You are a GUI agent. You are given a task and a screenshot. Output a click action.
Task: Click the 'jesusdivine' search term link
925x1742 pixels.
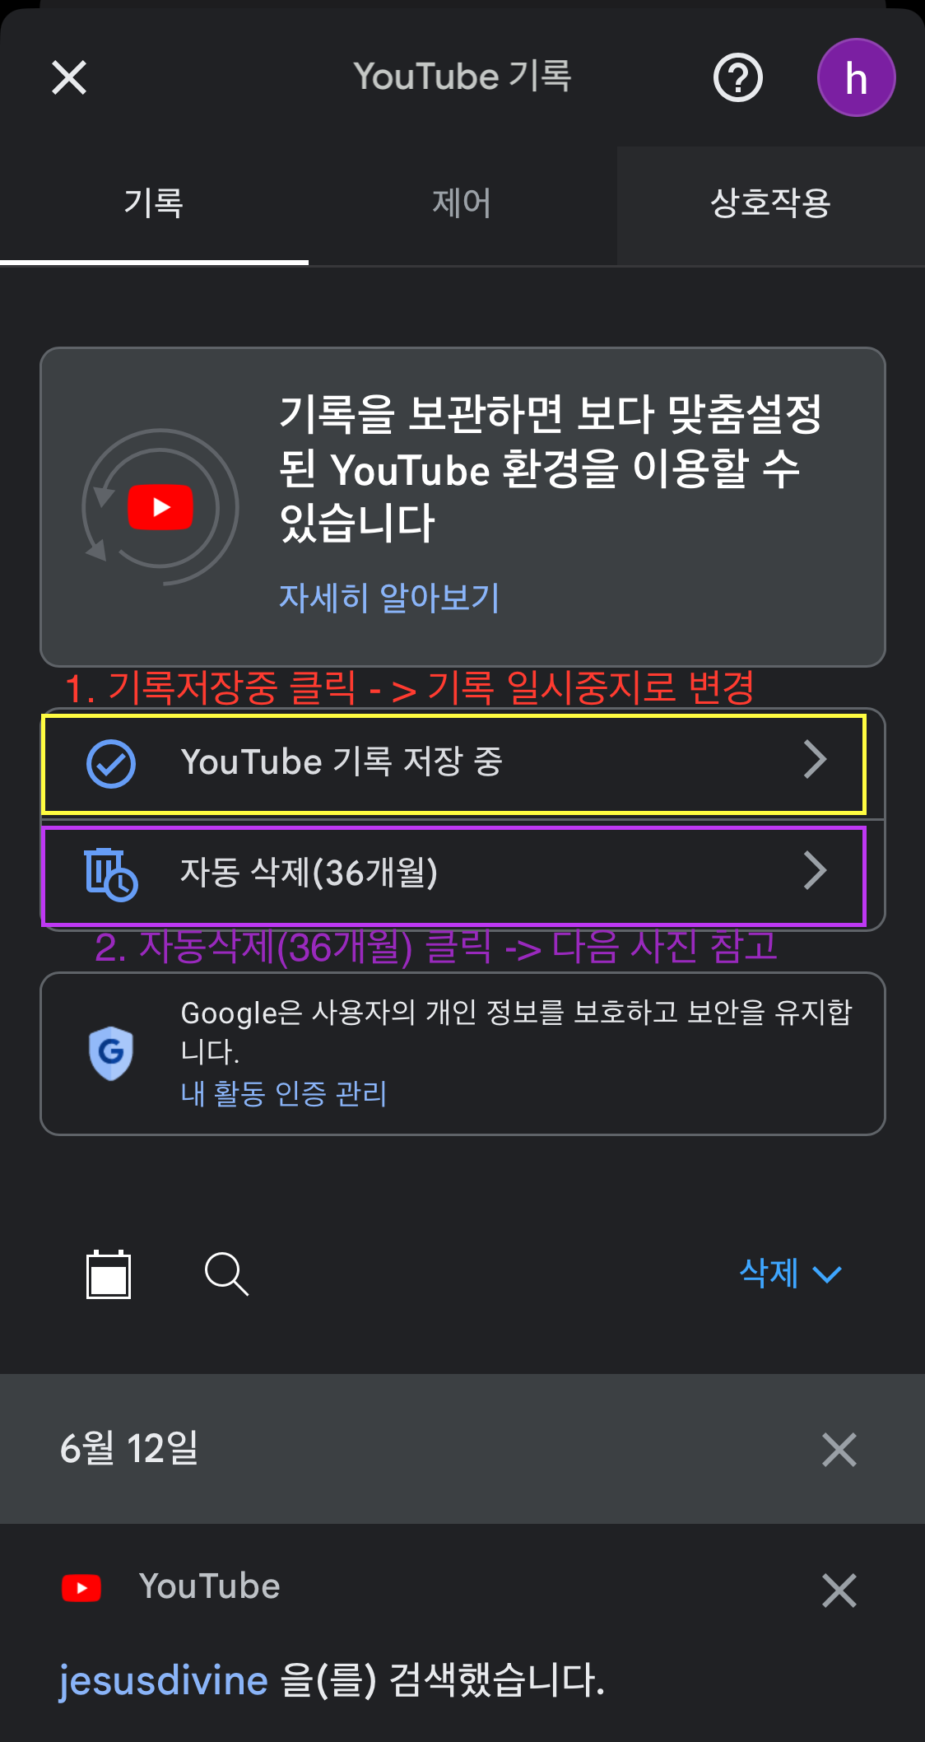click(164, 1679)
